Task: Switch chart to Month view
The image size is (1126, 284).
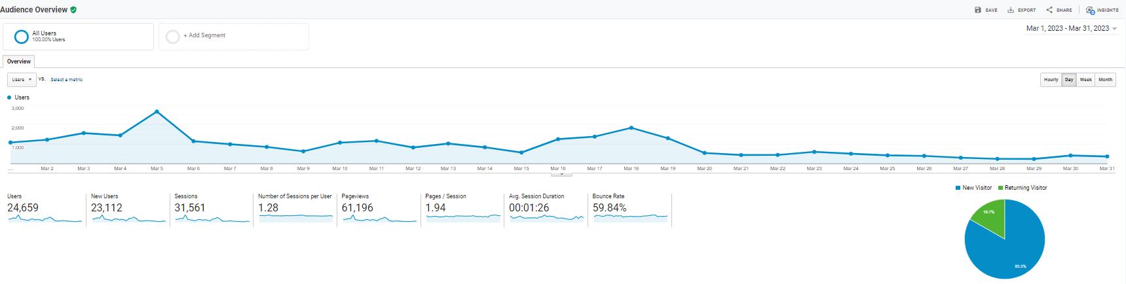Action: (x=1106, y=80)
